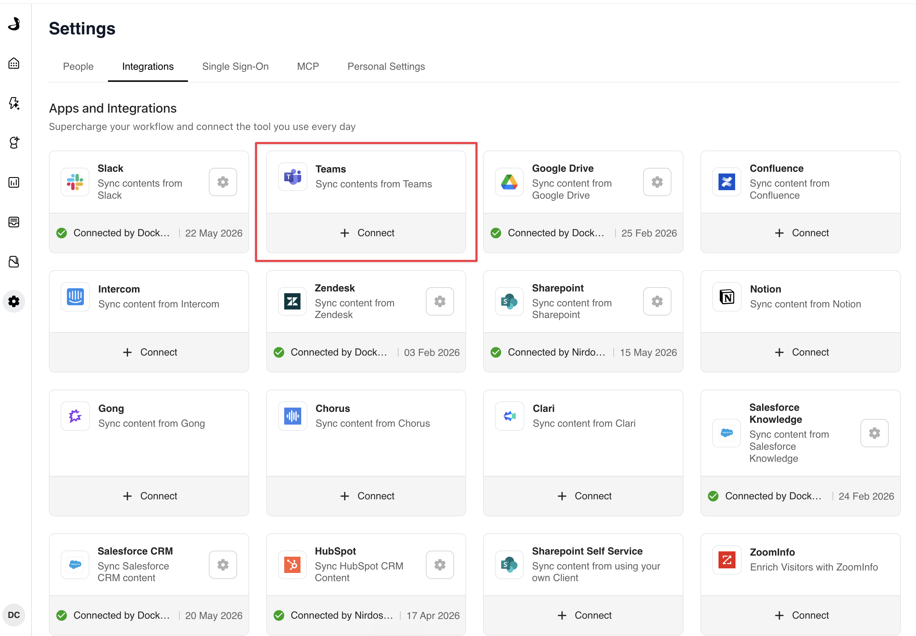Connect the ZoomInfo integration

(x=801, y=615)
